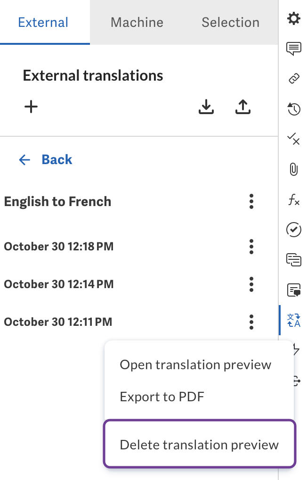Click the External translations title
This screenshot has width=307, height=480.
93,75
